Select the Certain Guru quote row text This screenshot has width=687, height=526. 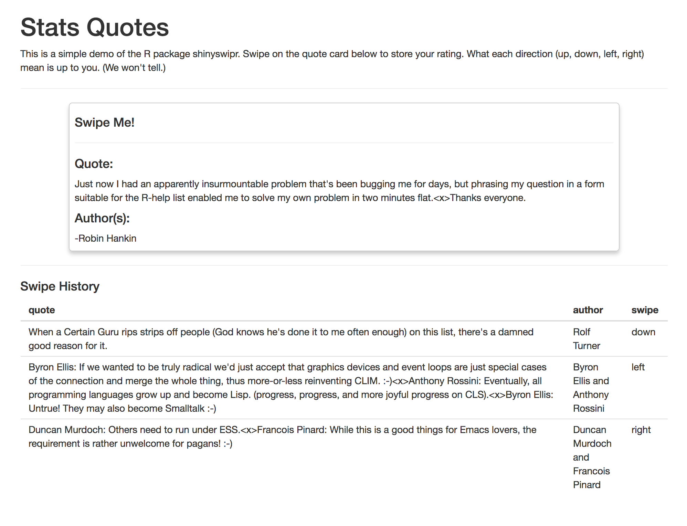(x=281, y=339)
